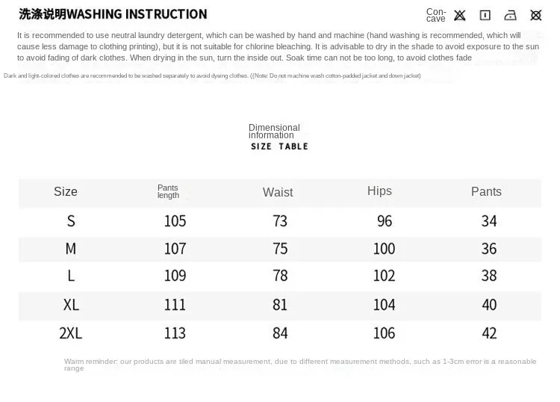560x402 pixels.
Task: Click the Con-cave label beside care icons
Action: pyautogui.click(x=436, y=16)
